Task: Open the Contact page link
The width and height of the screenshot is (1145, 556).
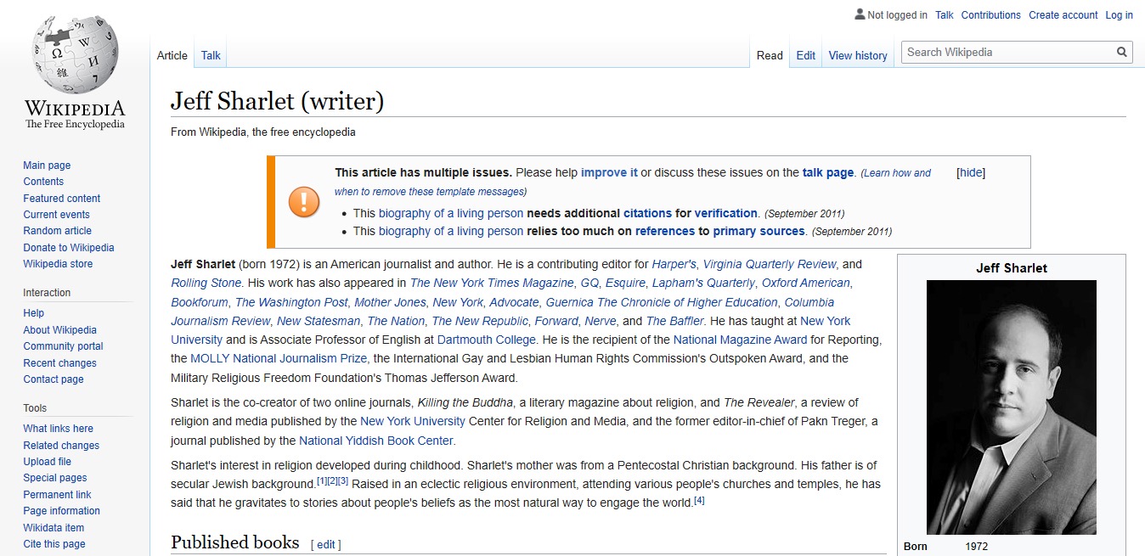Action: tap(54, 379)
